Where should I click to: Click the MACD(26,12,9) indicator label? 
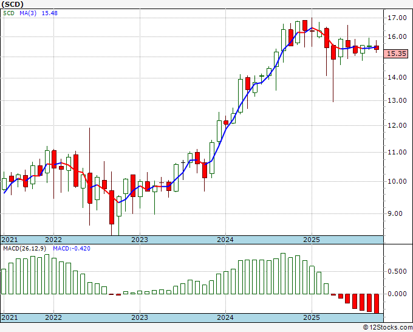25,249
